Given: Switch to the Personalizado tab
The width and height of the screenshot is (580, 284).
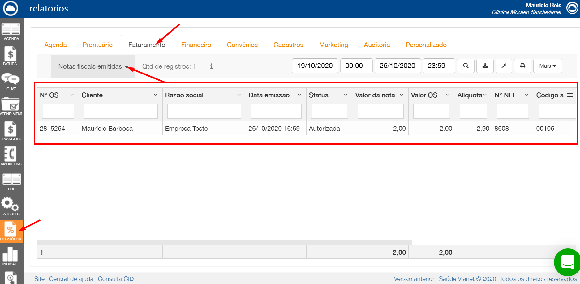Looking at the screenshot, I should pyautogui.click(x=426, y=45).
